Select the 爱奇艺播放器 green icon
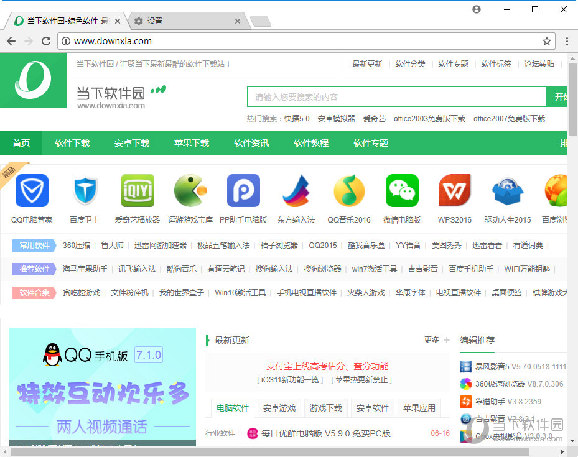 pyautogui.click(x=138, y=190)
